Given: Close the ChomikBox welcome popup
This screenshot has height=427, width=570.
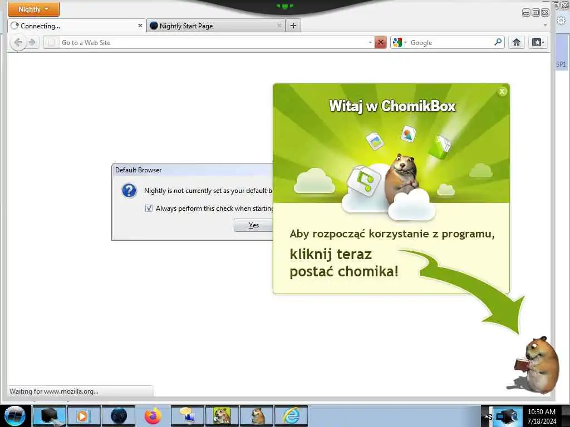Looking at the screenshot, I should click(502, 92).
